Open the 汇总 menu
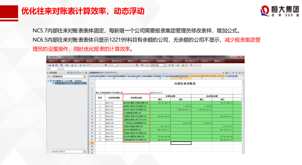This screenshot has width=302, height=165. (x=177, y=61)
